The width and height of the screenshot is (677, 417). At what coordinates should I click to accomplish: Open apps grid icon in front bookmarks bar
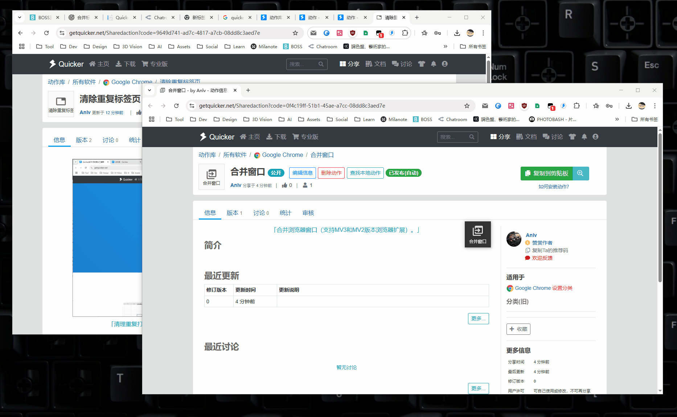[152, 119]
